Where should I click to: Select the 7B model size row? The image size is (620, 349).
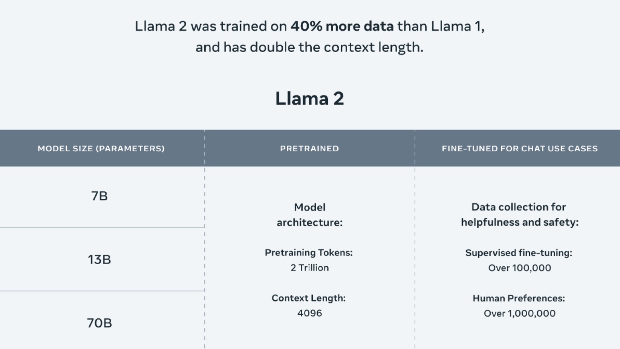[x=102, y=197]
